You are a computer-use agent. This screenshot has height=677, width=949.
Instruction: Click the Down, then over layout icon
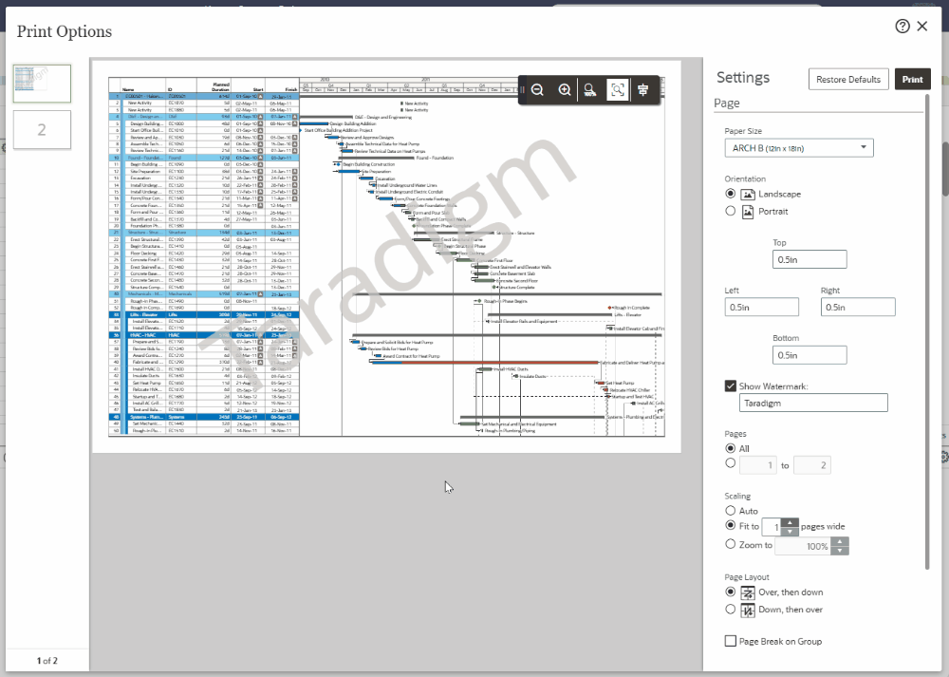pos(748,611)
